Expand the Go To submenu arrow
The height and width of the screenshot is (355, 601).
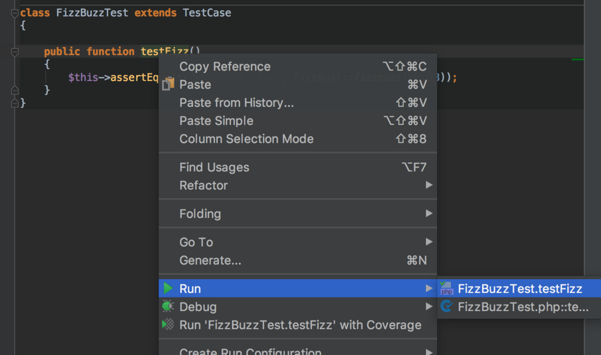[429, 242]
